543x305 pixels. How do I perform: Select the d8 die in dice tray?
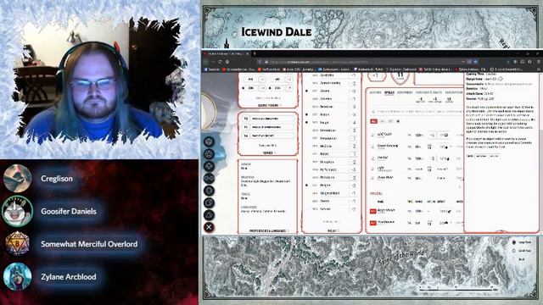pyautogui.click(x=209, y=191)
